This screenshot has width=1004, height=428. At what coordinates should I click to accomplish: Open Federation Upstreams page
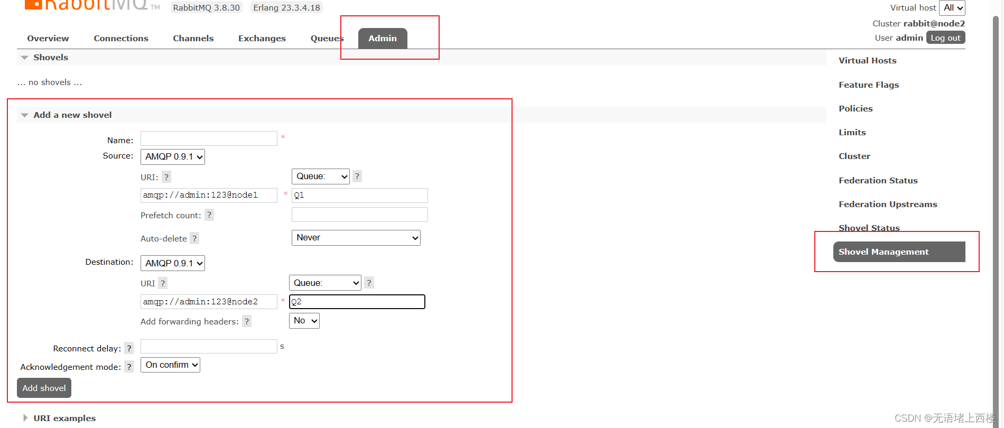coord(888,204)
